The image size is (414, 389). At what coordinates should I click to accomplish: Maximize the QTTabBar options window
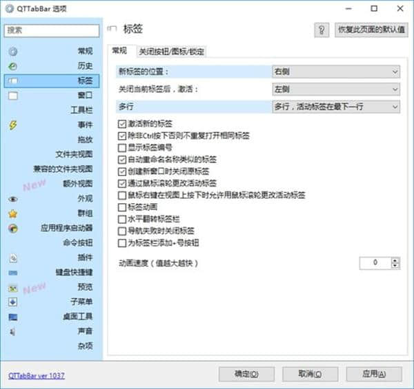tap(374, 9)
